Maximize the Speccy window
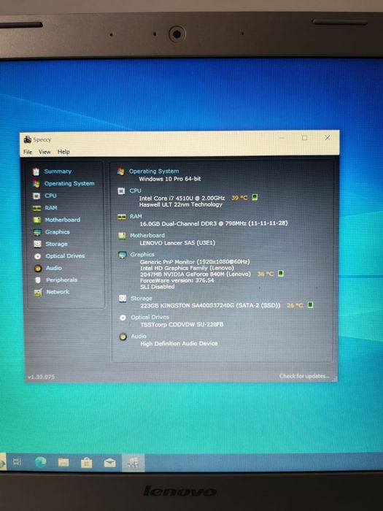The image size is (383, 511). pos(304,138)
